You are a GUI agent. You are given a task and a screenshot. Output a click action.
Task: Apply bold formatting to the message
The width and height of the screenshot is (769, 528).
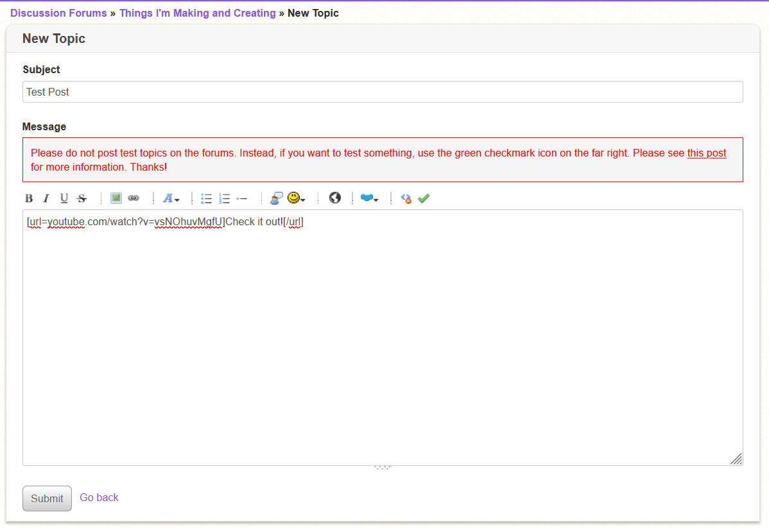pyautogui.click(x=29, y=198)
